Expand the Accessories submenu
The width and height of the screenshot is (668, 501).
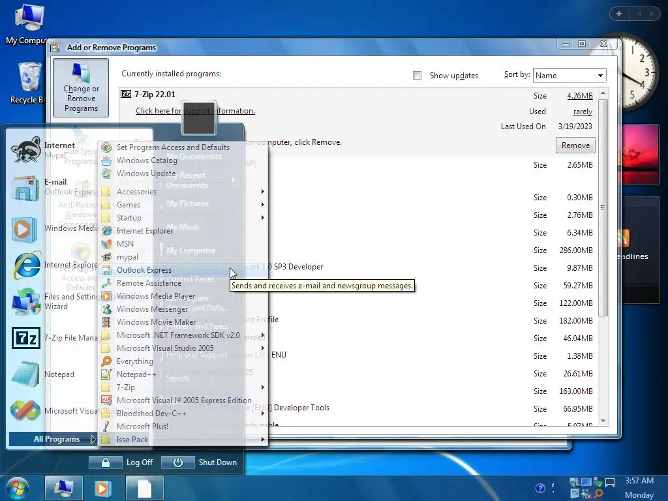[183, 192]
